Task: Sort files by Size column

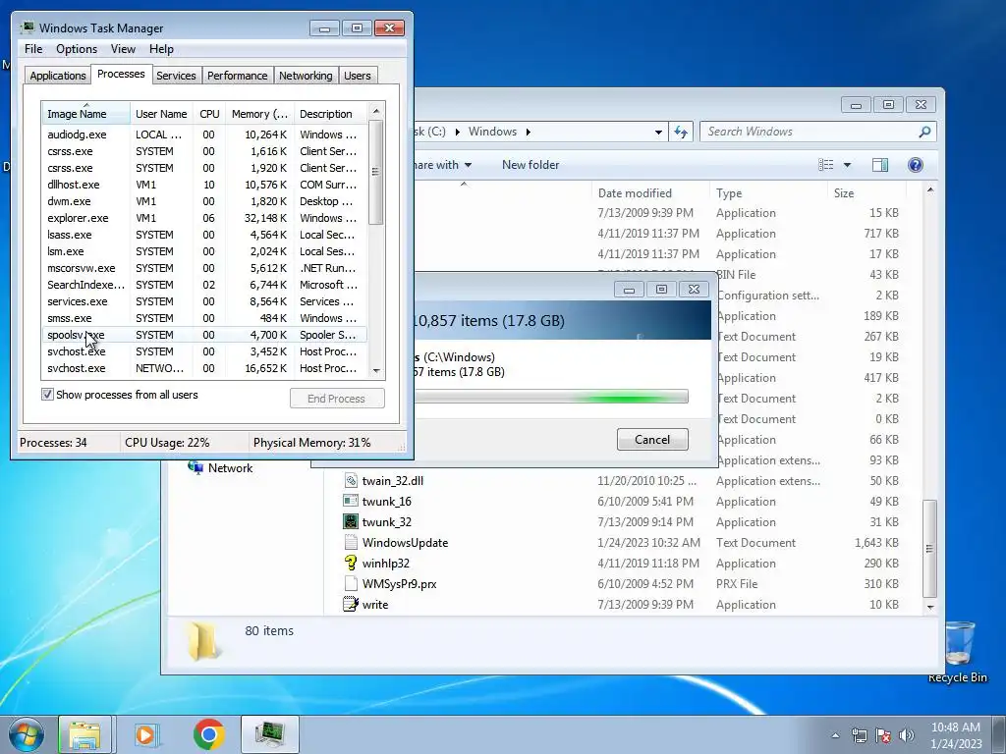Action: [866, 193]
